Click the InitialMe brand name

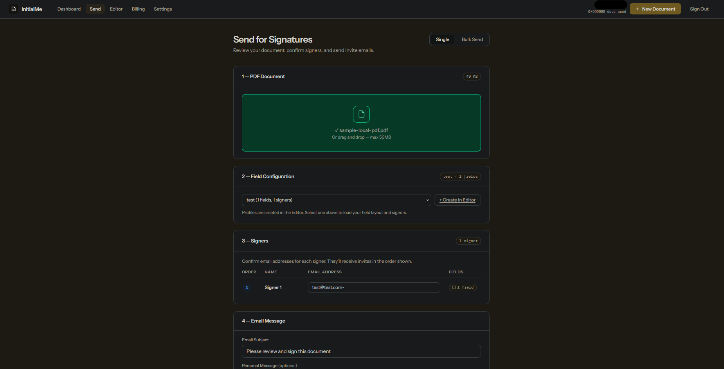click(32, 9)
